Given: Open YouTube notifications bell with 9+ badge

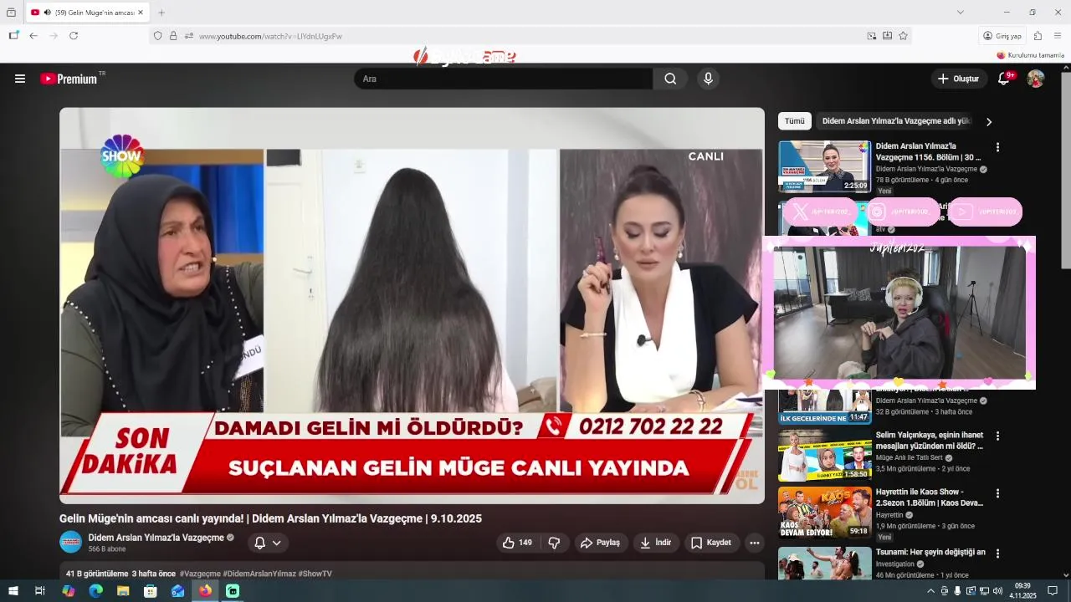Looking at the screenshot, I should pyautogui.click(x=1004, y=79).
